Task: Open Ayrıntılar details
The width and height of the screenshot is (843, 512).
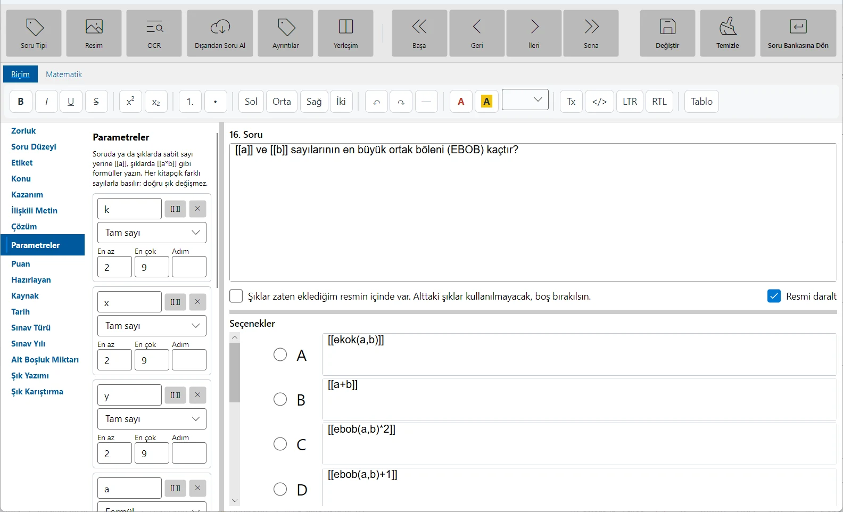Action: tap(286, 33)
